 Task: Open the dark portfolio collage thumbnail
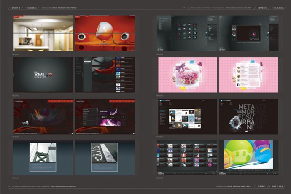(x=187, y=116)
